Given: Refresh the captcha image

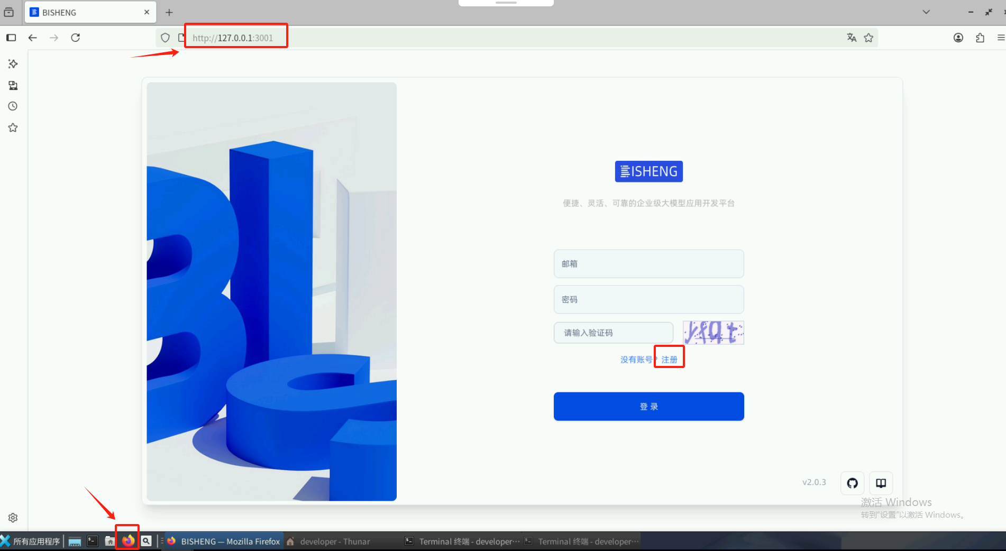Looking at the screenshot, I should tap(714, 333).
